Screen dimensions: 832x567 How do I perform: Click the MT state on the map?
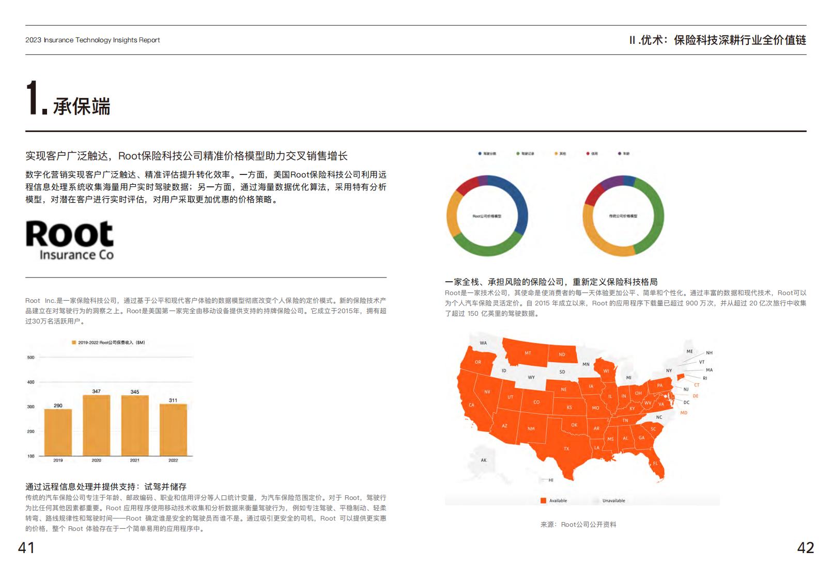click(x=528, y=353)
